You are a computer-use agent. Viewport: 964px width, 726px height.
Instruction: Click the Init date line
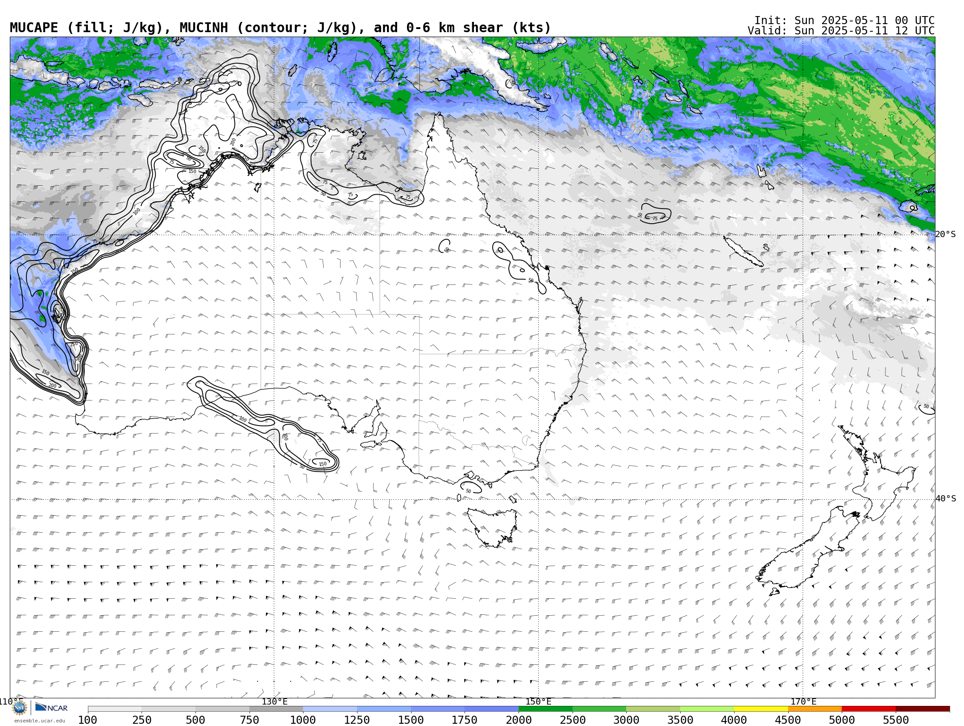[844, 21]
